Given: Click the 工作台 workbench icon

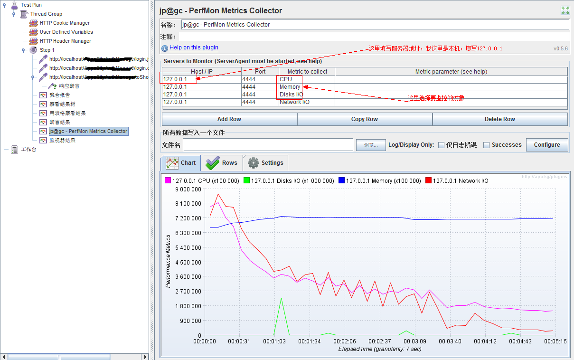Looking at the screenshot, I should pos(14,149).
